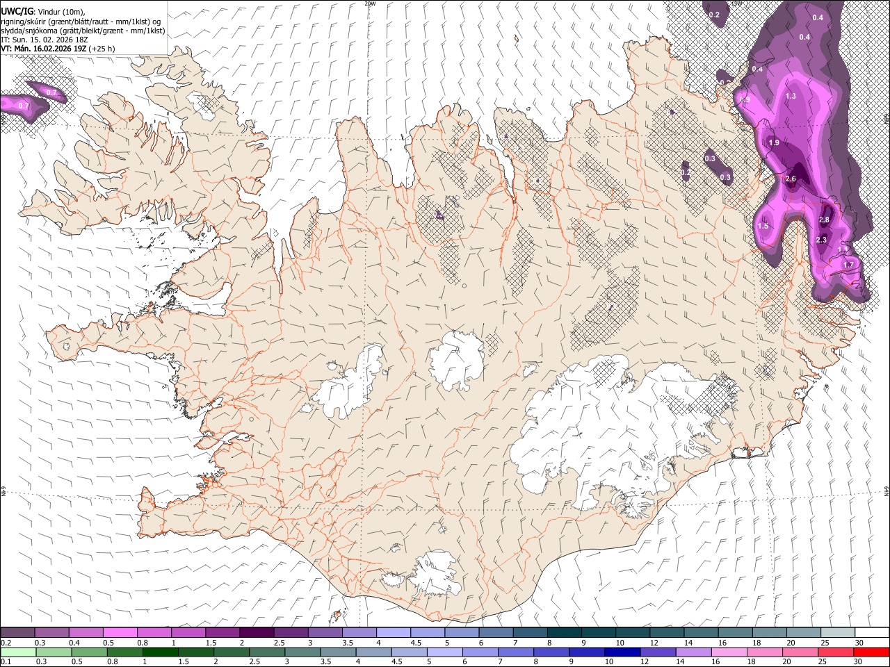Click the palest green swatch in lower legend
Viewport: 890px width, 667px height.
(x=18, y=652)
